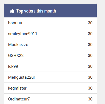Screen dimensions: 105x104
Task: Click the GSHX22 username
Action: (16, 56)
